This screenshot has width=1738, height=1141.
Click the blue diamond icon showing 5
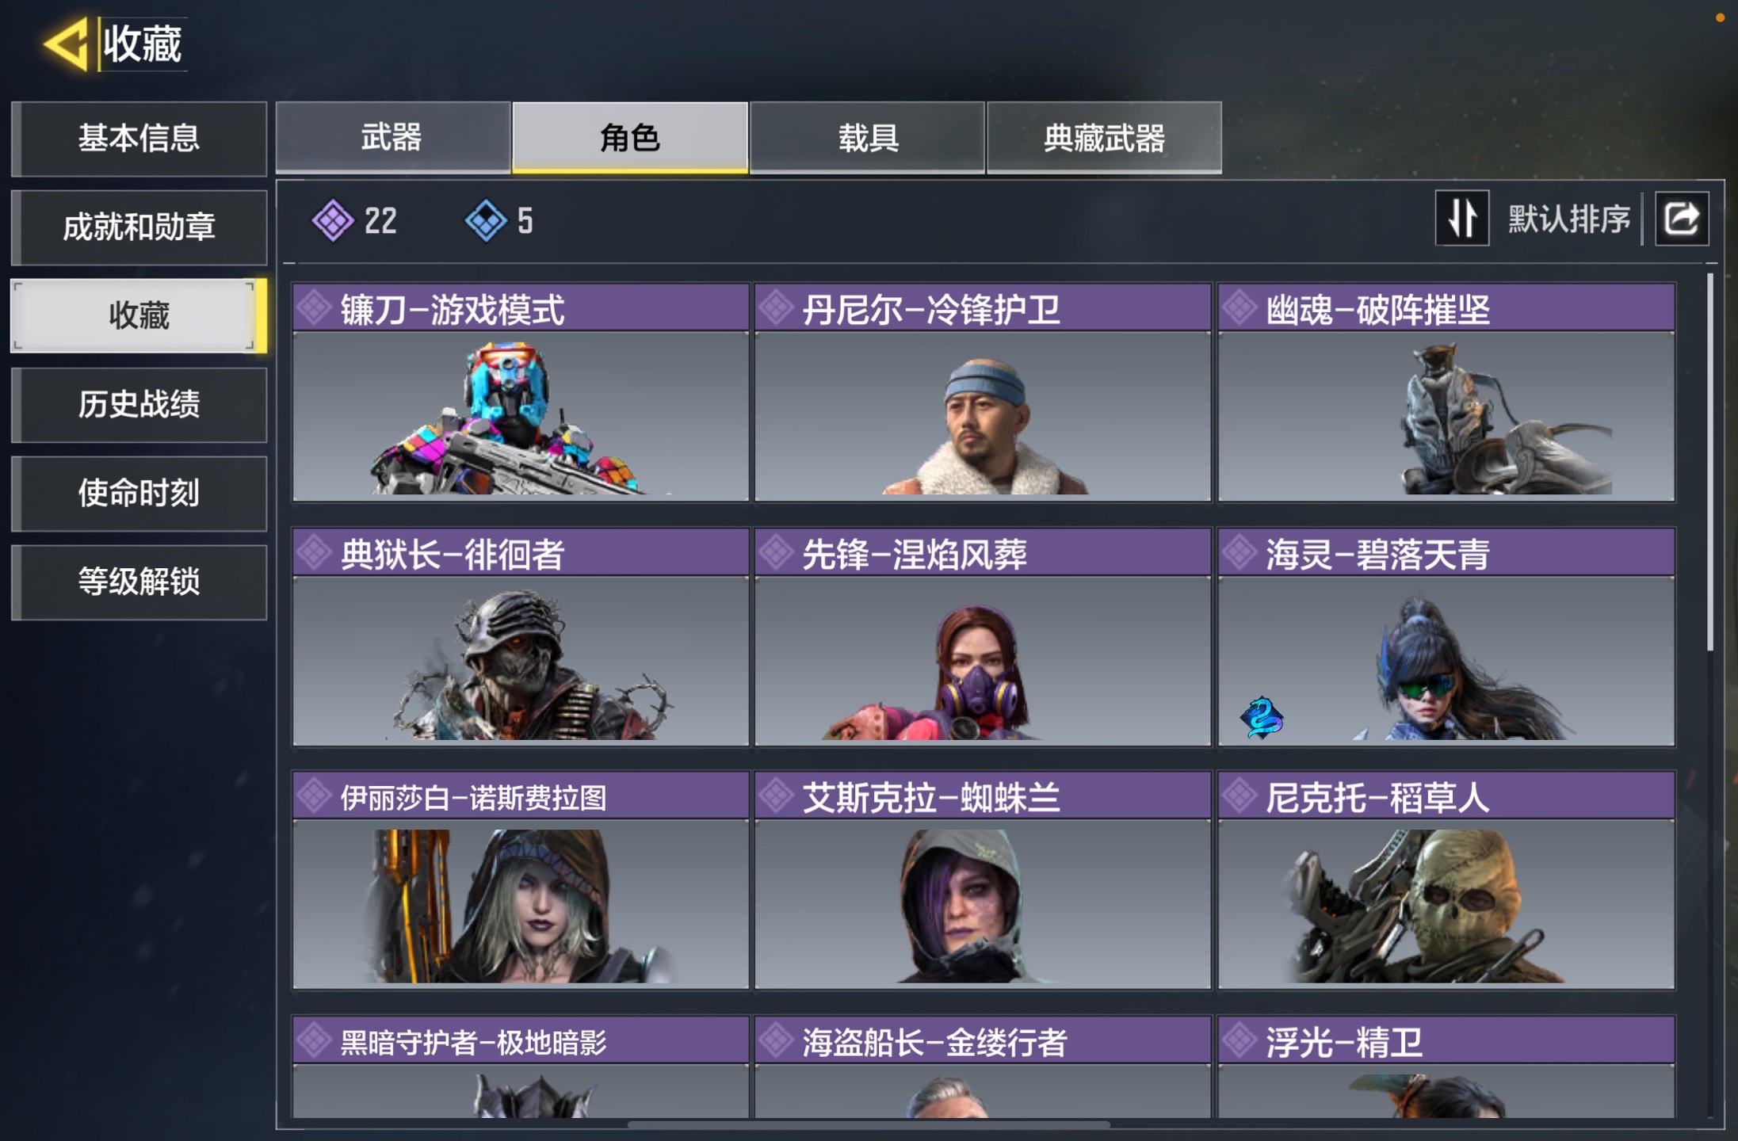click(485, 220)
